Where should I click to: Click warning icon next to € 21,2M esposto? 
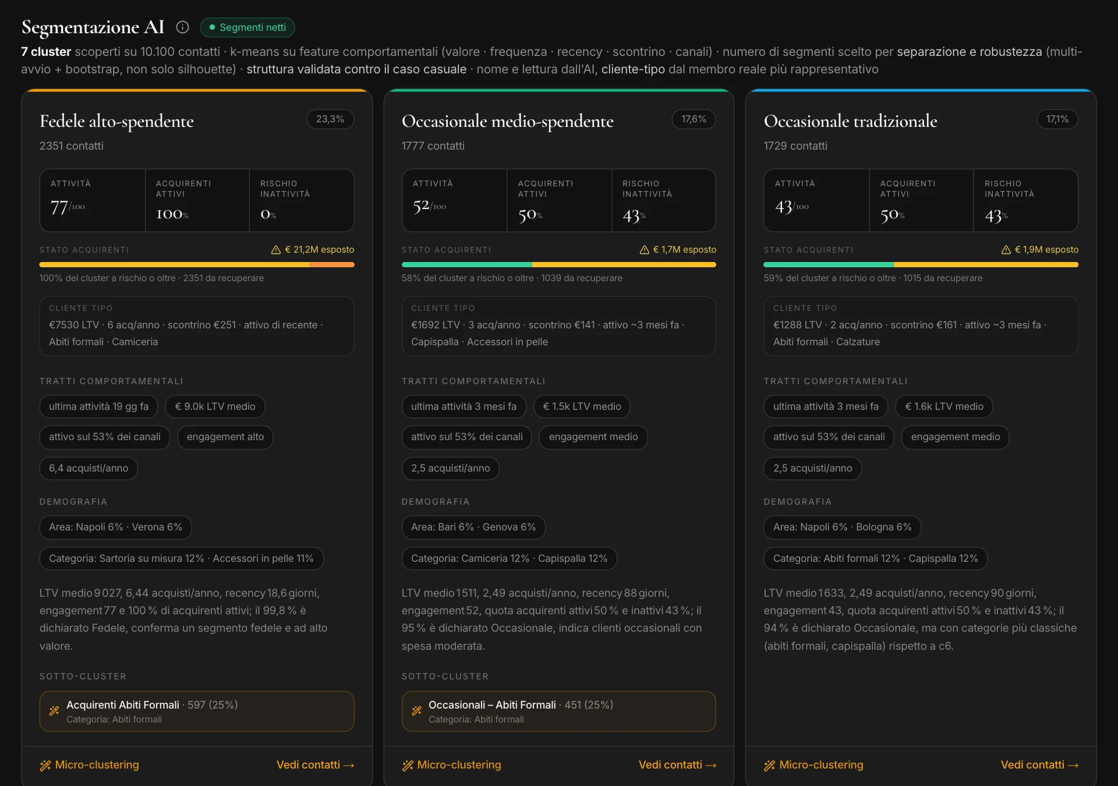click(x=276, y=250)
